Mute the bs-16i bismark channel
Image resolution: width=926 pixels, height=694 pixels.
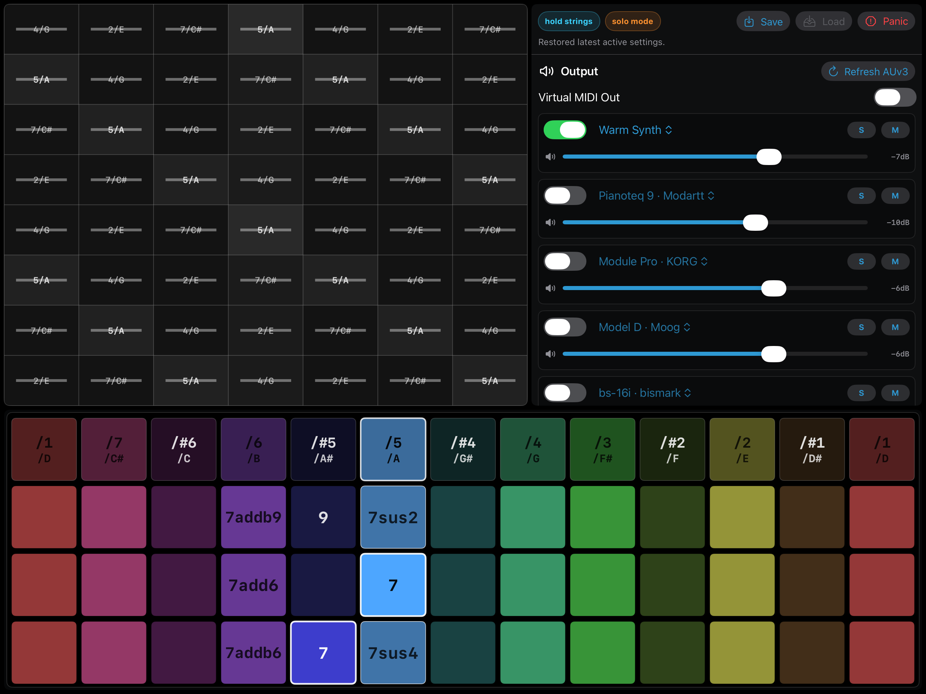point(895,393)
